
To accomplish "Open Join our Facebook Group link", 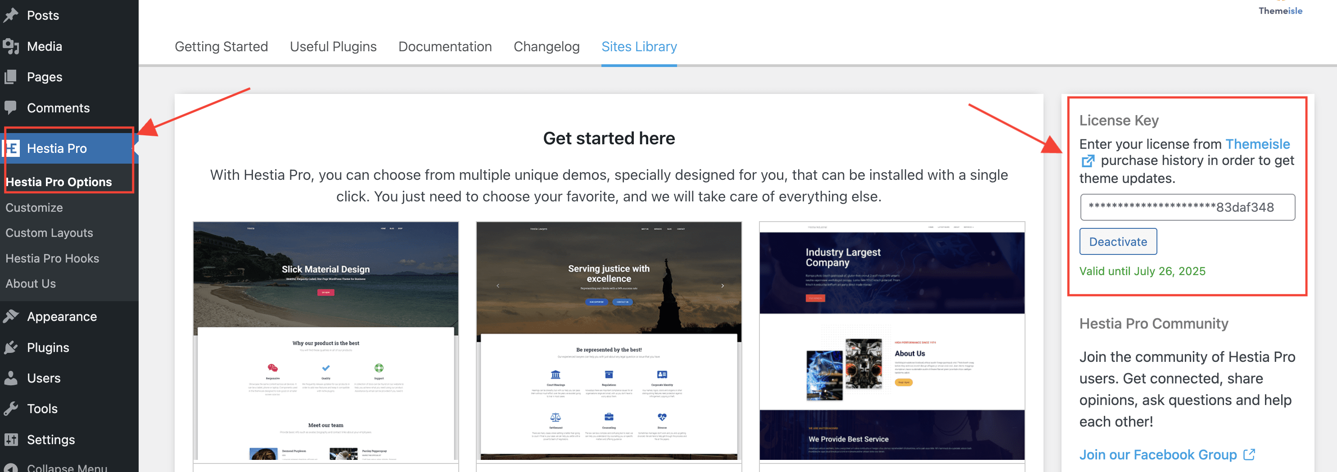I will pyautogui.click(x=1158, y=454).
